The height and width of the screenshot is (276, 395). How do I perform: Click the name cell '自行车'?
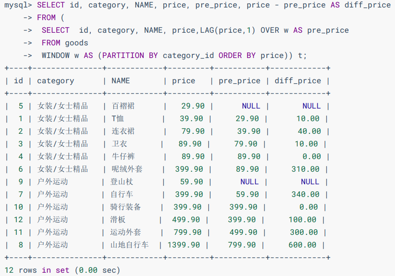click(x=121, y=194)
